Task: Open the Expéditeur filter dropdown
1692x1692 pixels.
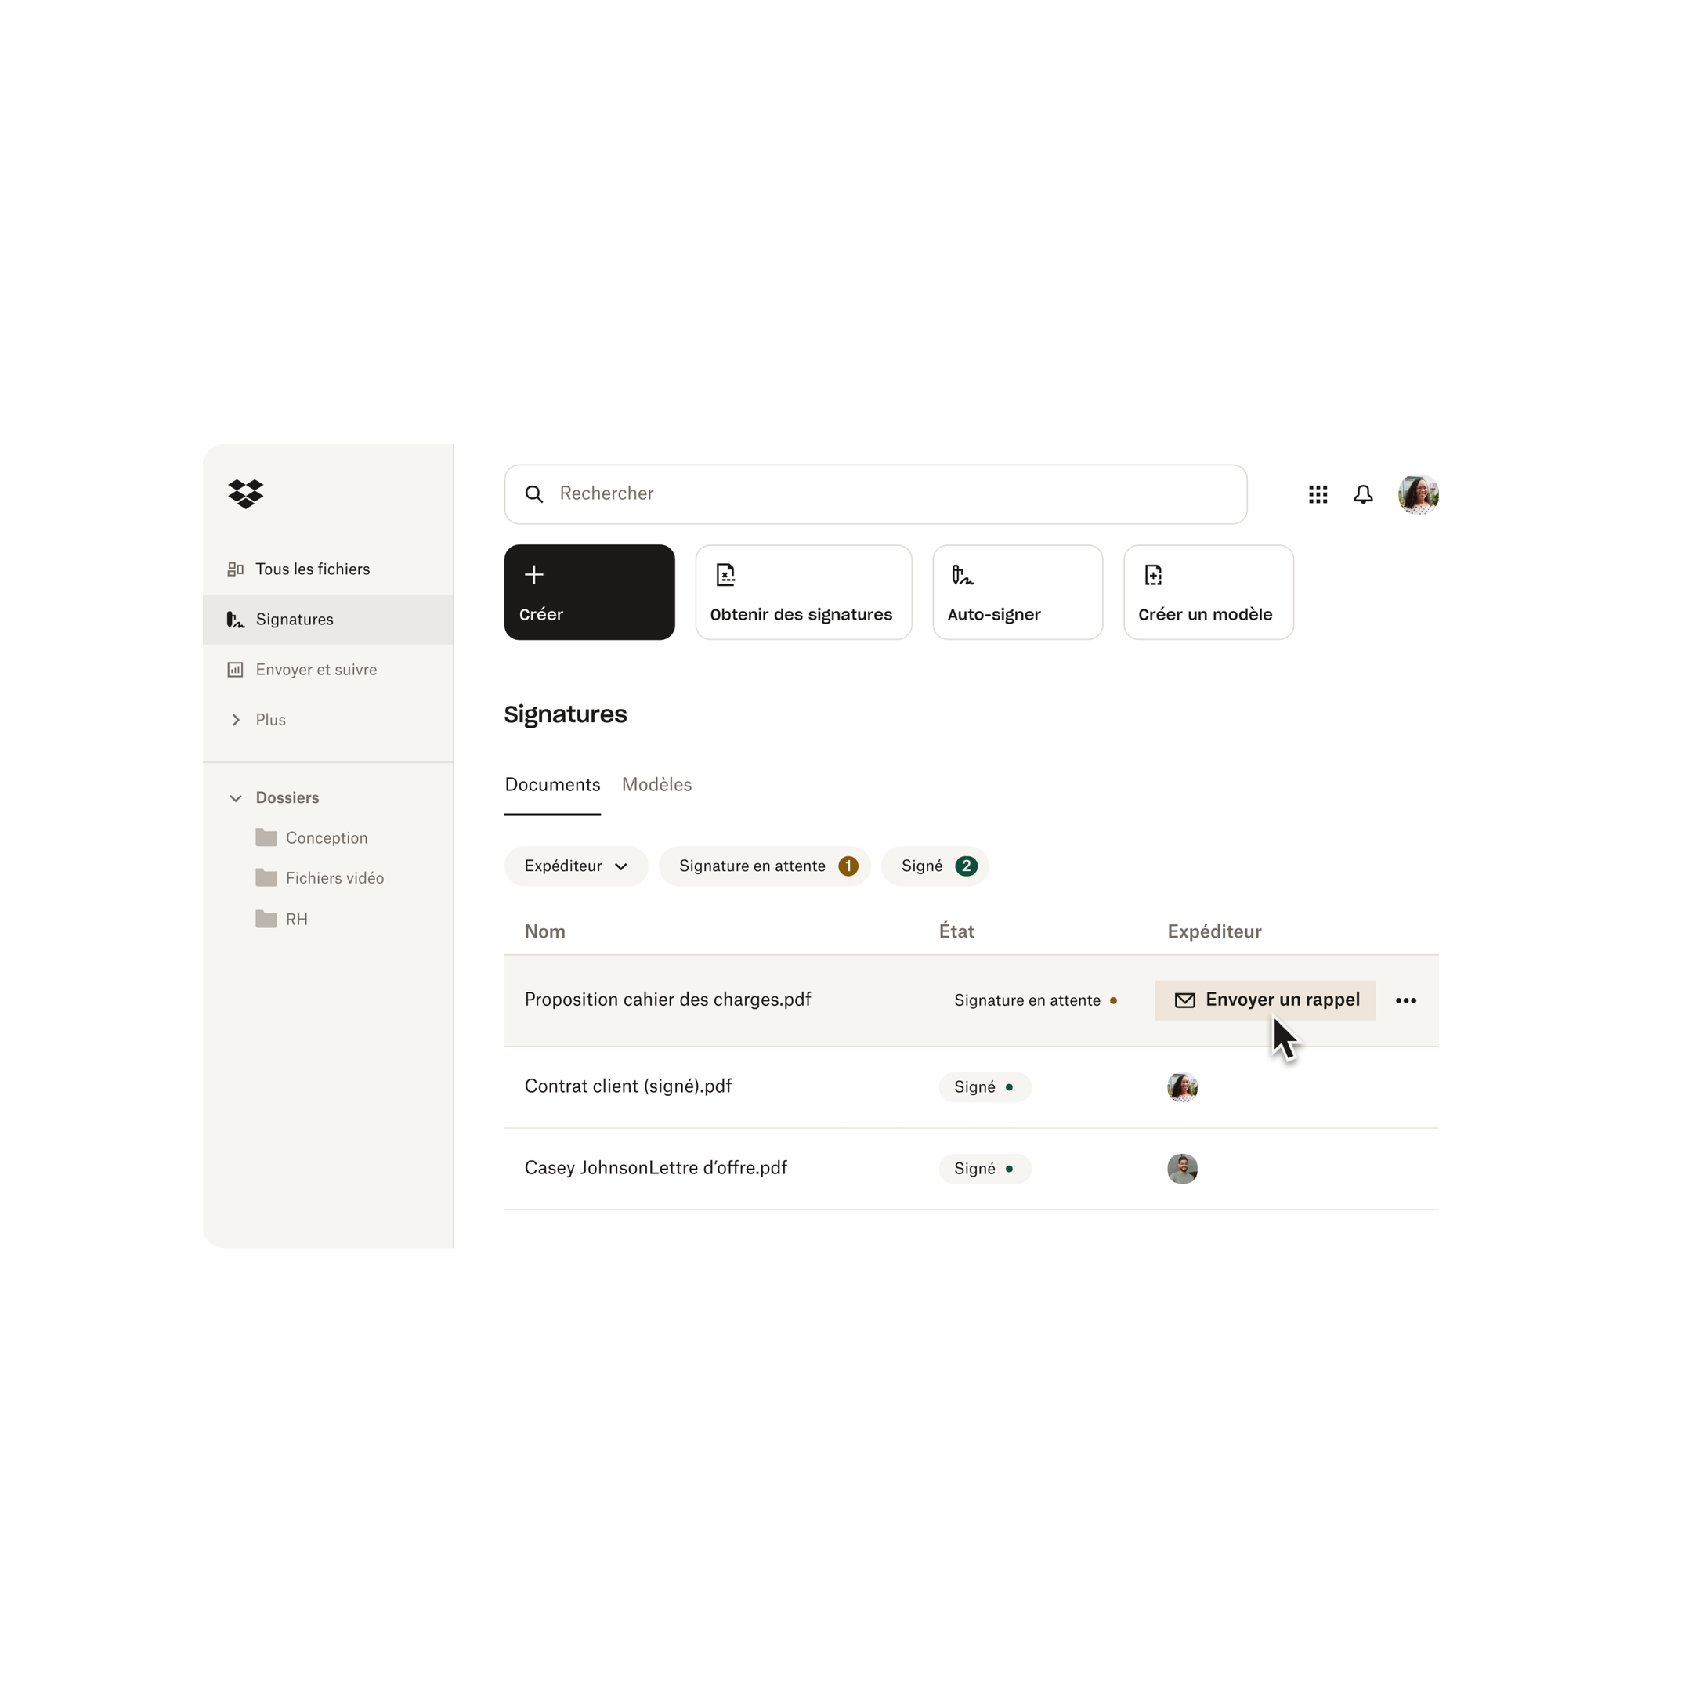Action: click(x=573, y=865)
